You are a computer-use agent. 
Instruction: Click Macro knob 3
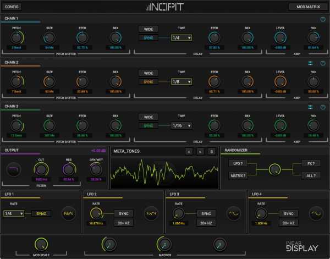pos(219,244)
